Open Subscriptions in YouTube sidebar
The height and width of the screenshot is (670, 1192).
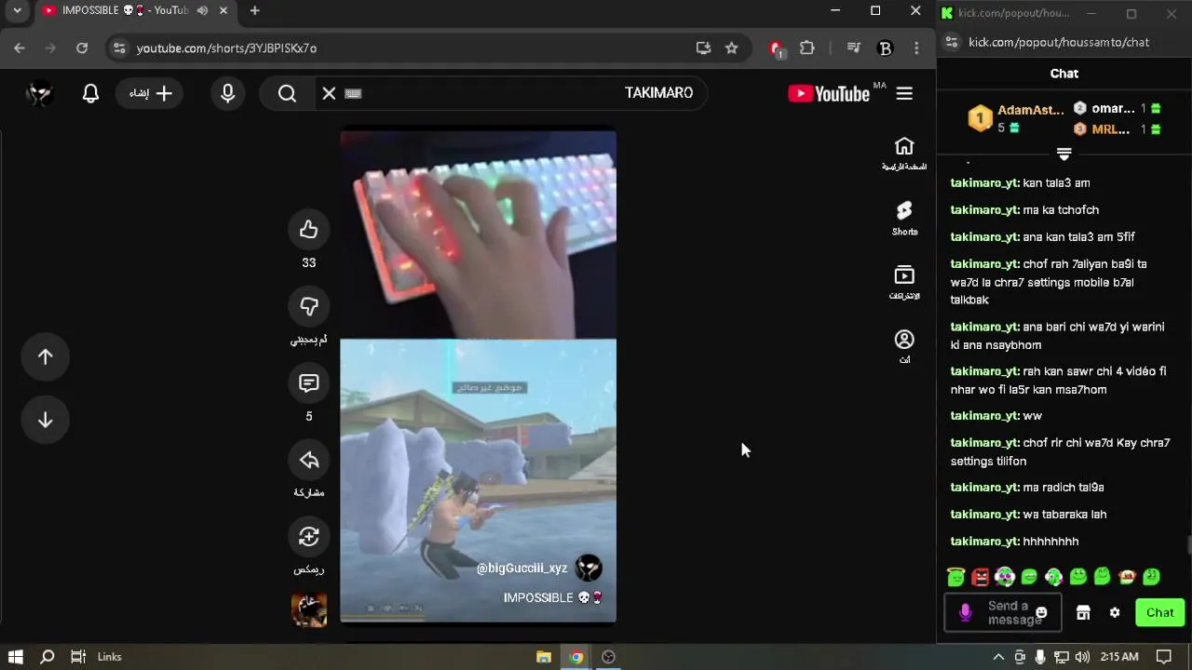pyautogui.click(x=904, y=282)
